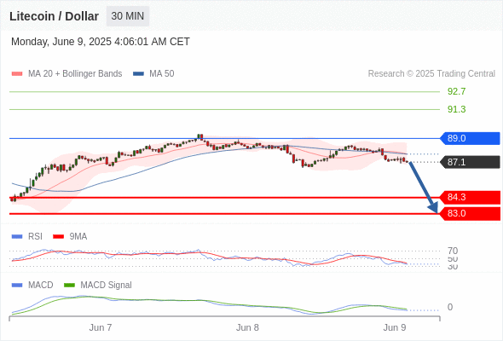The width and height of the screenshot is (503, 341).
Task: Click the 91.3 green resistance value
Action: pyautogui.click(x=456, y=109)
